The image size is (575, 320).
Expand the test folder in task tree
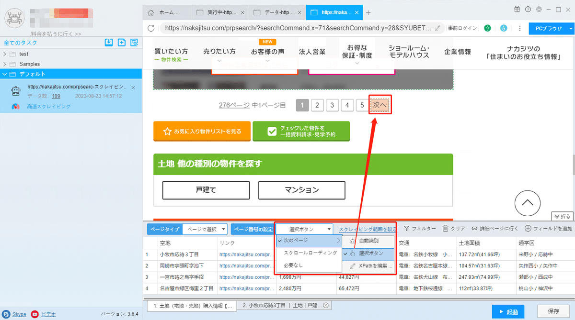5,54
